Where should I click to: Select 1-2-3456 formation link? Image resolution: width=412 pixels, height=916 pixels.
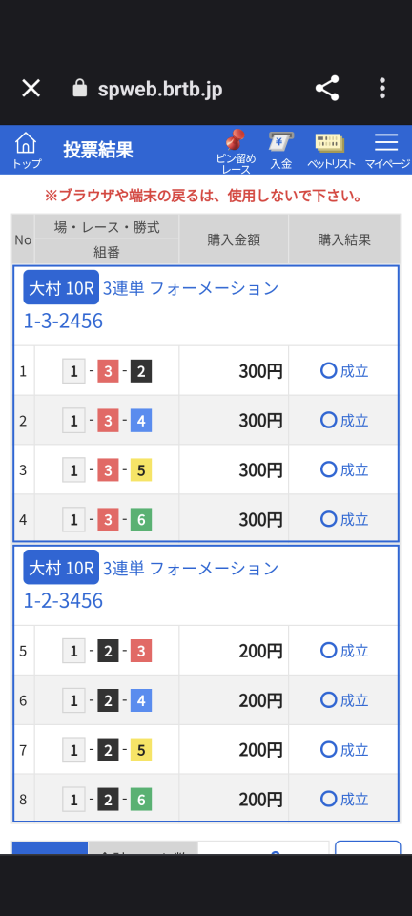[63, 601]
